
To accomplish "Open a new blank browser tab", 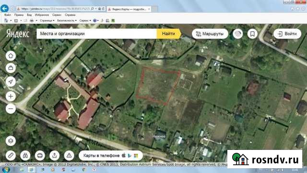I will coord(154,9).
